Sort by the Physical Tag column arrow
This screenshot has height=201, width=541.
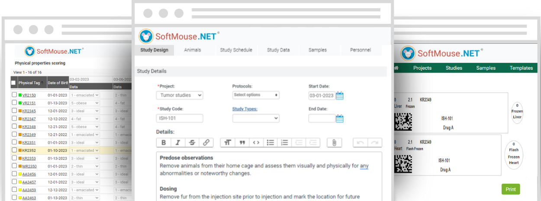[42, 83]
